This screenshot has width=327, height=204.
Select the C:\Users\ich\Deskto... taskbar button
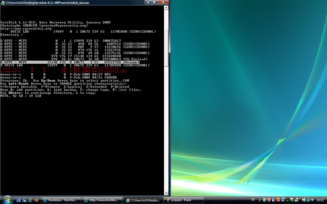pos(143,200)
